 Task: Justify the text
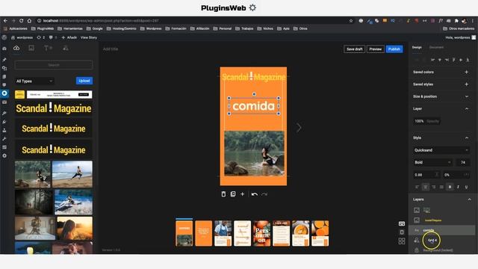coord(441,187)
